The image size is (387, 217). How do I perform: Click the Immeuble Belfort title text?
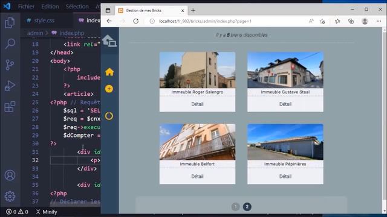click(197, 164)
